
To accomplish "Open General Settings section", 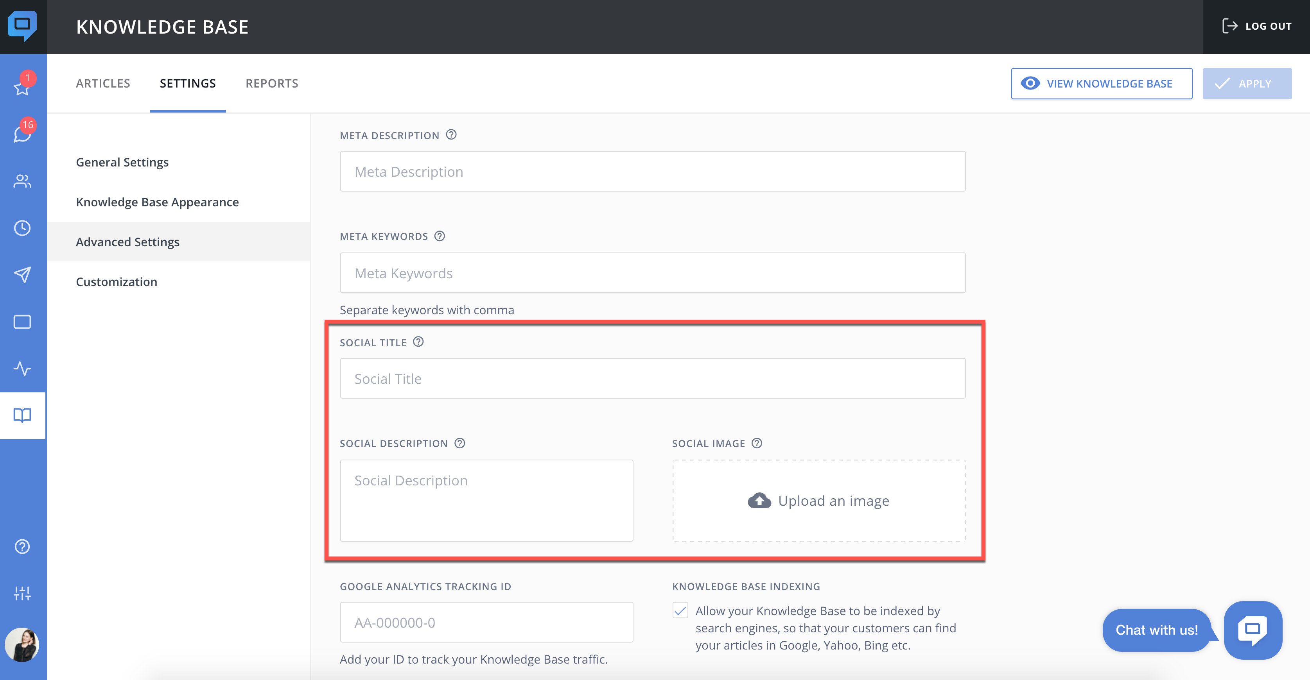I will [x=122, y=162].
